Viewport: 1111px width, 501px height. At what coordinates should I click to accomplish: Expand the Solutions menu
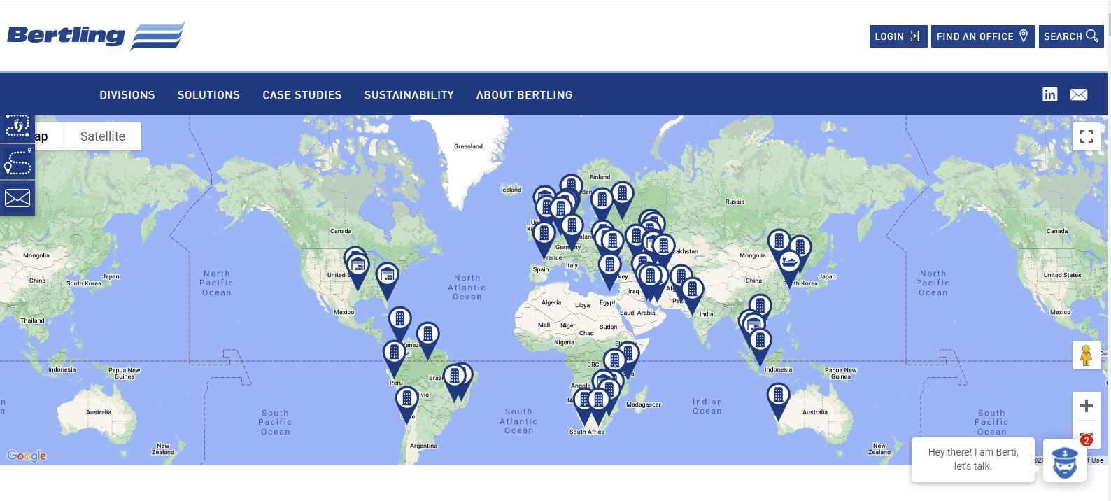tap(208, 95)
